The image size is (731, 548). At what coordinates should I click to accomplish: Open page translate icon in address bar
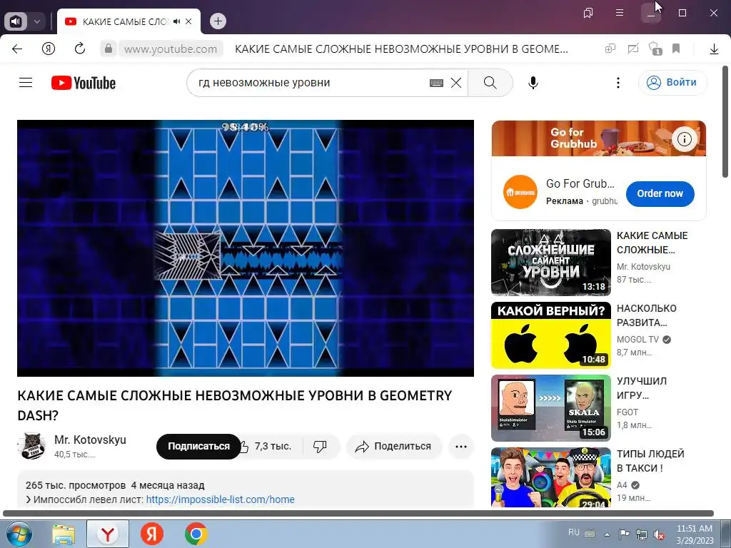tap(610, 49)
